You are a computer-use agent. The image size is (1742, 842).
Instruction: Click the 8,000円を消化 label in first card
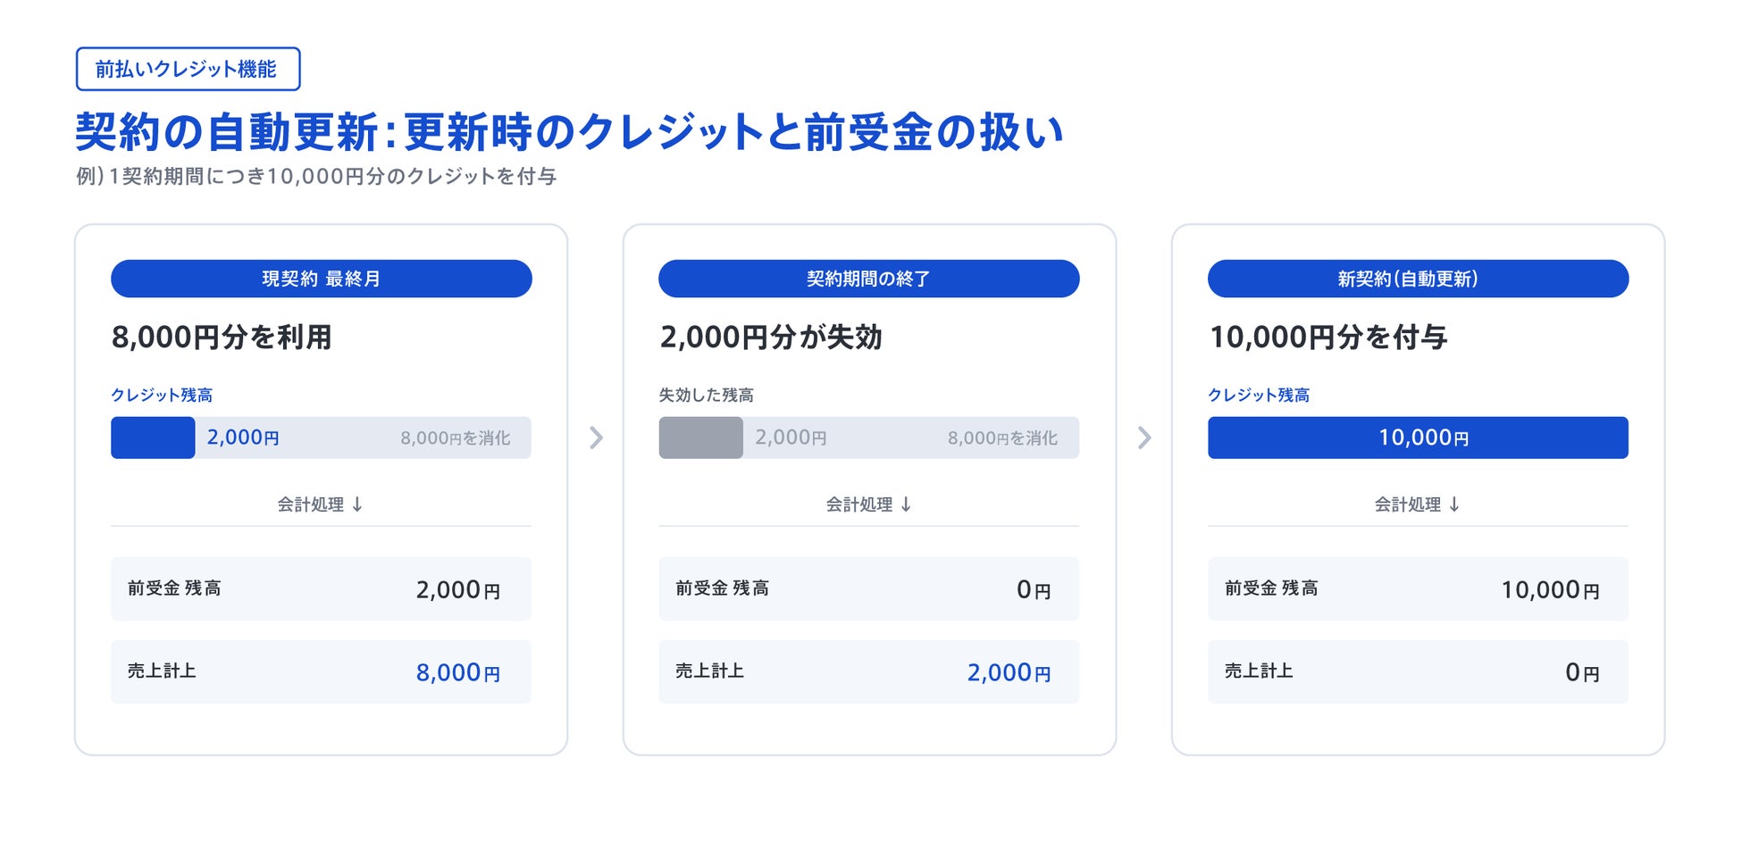pos(456,438)
